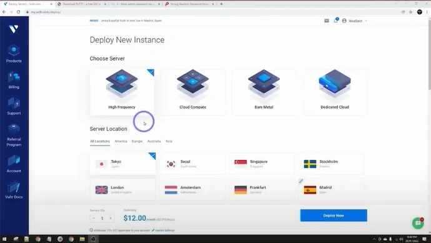Open the Windows Start menu

coord(4,239)
